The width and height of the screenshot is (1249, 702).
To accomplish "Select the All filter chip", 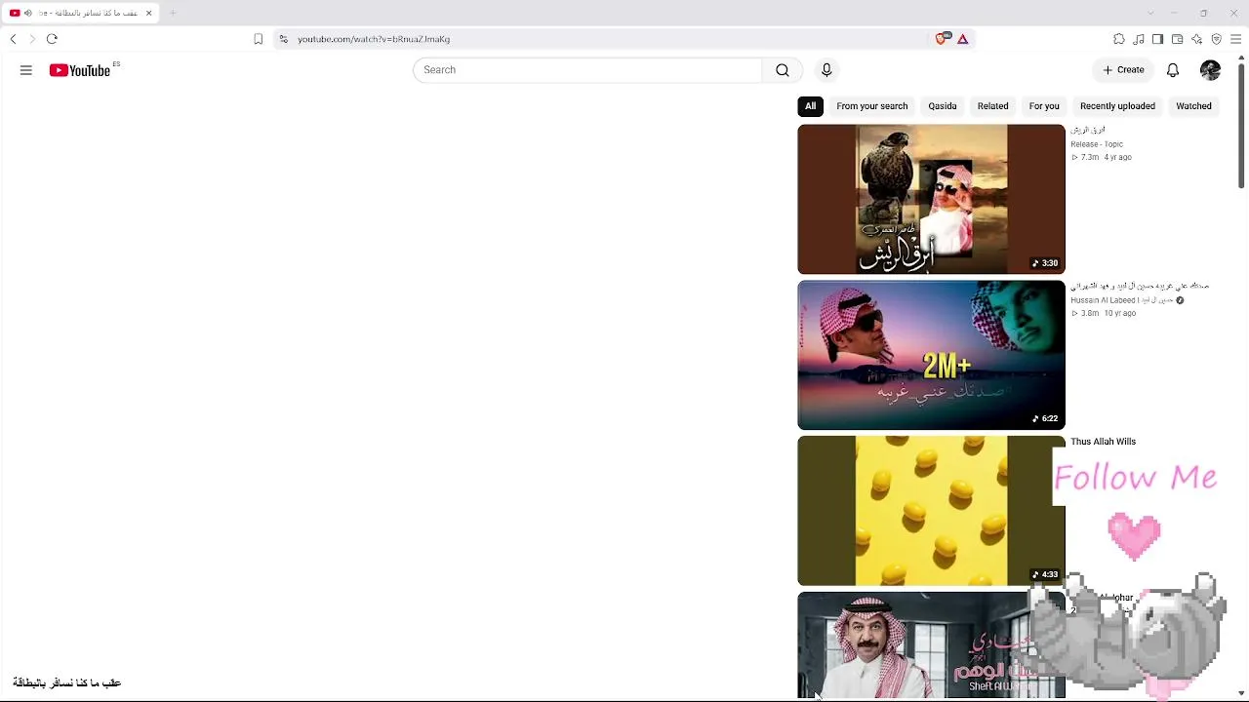I will point(810,106).
